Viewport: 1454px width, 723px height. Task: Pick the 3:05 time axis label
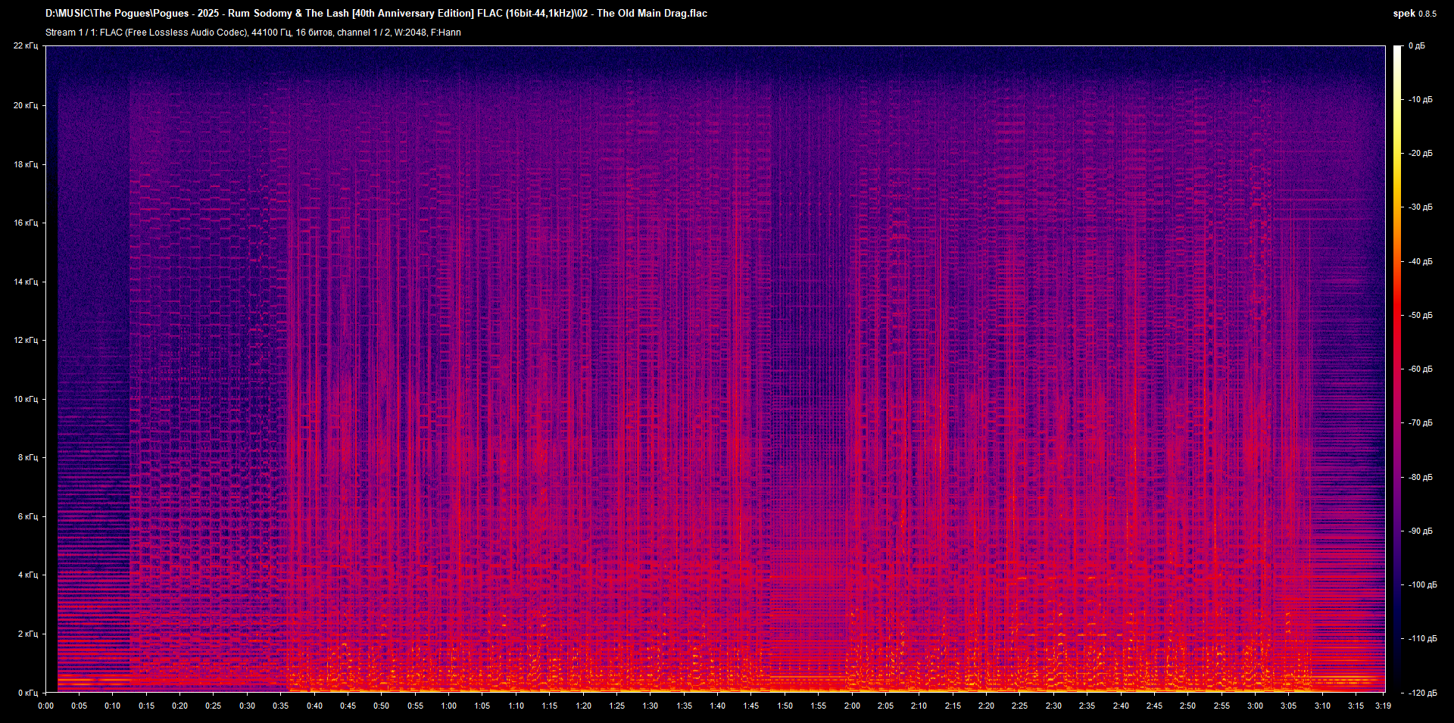pyautogui.click(x=1288, y=706)
